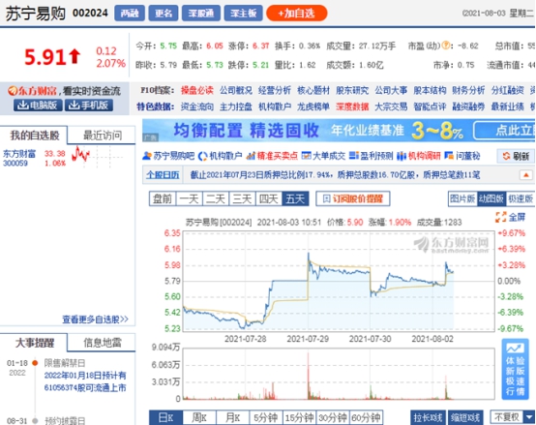Screen dimensions: 536x425
Task: Click the 5.91 current price figure
Action: [45, 57]
